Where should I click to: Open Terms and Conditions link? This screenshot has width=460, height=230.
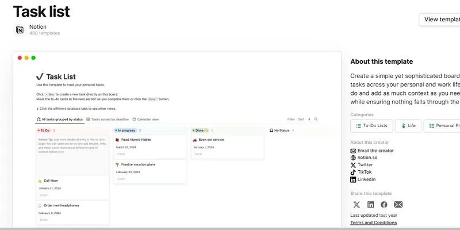[x=373, y=223]
